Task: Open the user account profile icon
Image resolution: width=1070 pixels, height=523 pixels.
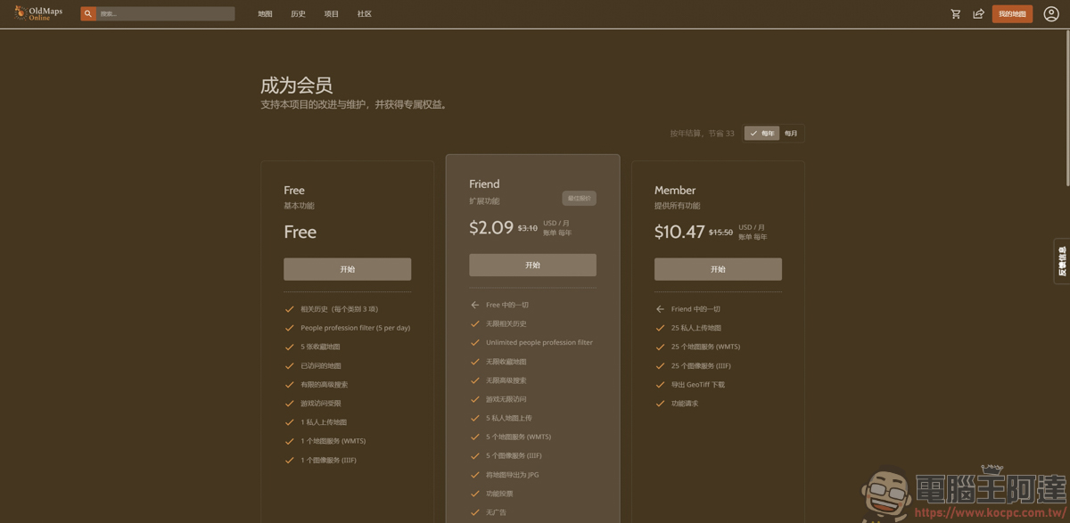Action: tap(1051, 14)
